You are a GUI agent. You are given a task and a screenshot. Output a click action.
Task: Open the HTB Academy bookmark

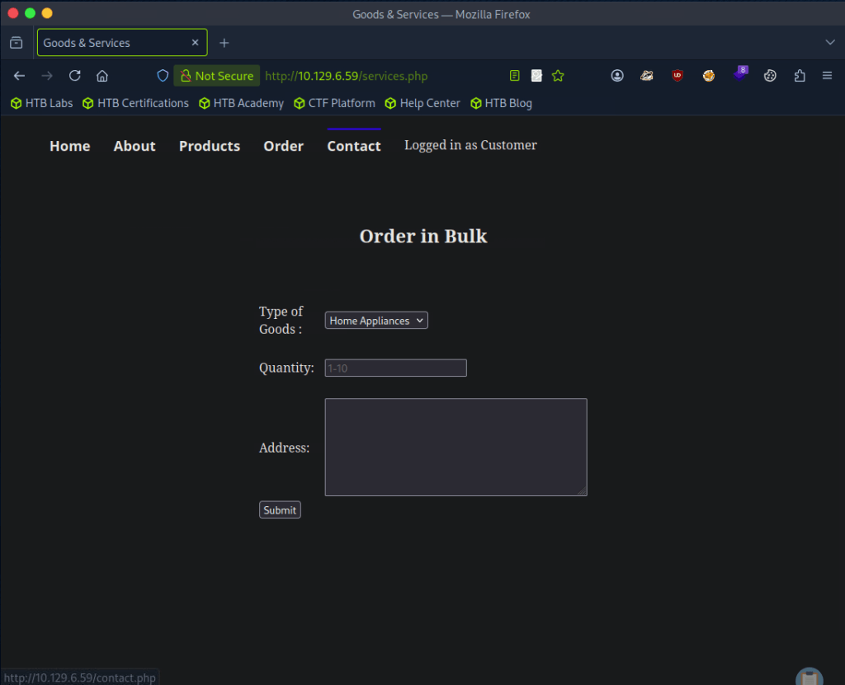(241, 103)
